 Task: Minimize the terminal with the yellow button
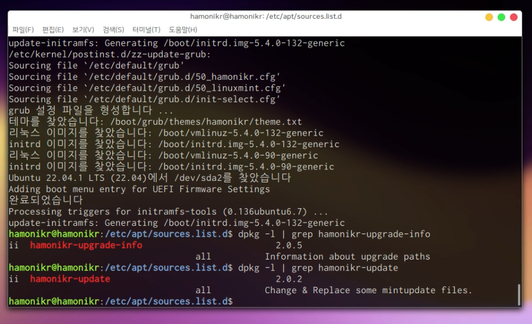pos(489,17)
